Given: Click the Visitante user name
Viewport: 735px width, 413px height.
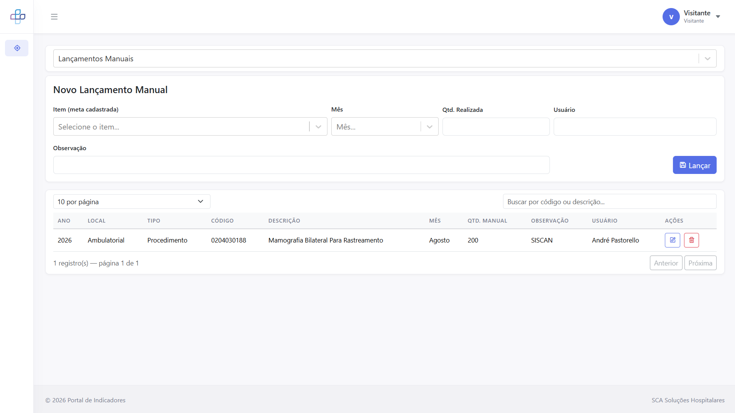Looking at the screenshot, I should pyautogui.click(x=697, y=13).
